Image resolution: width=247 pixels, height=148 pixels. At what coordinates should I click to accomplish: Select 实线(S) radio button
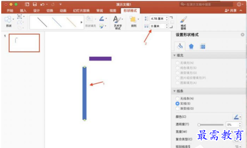coord(177,103)
